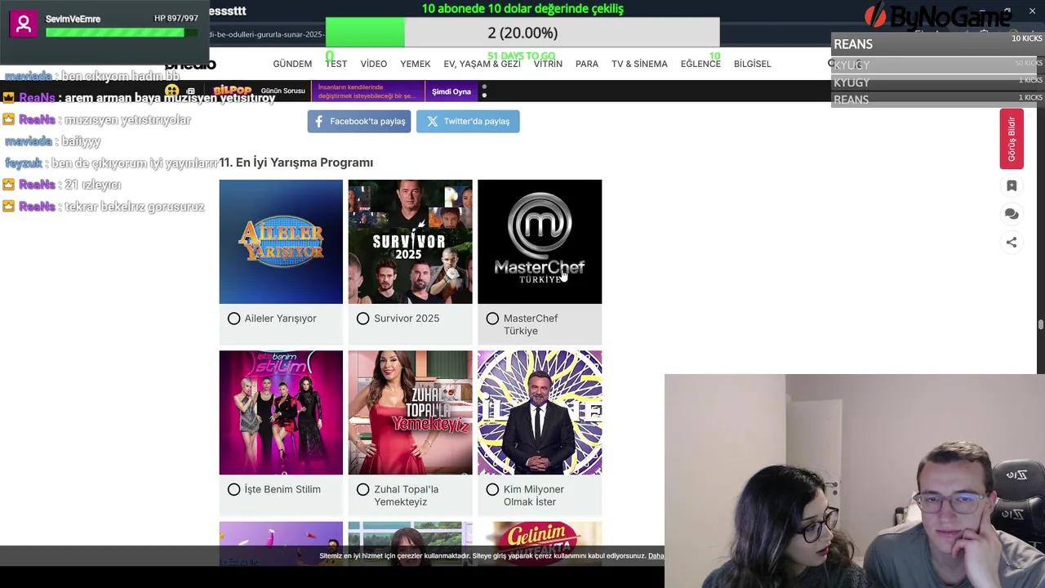
Task: Click the Aileler Yarışıyor thumbnail image
Action: click(x=281, y=242)
